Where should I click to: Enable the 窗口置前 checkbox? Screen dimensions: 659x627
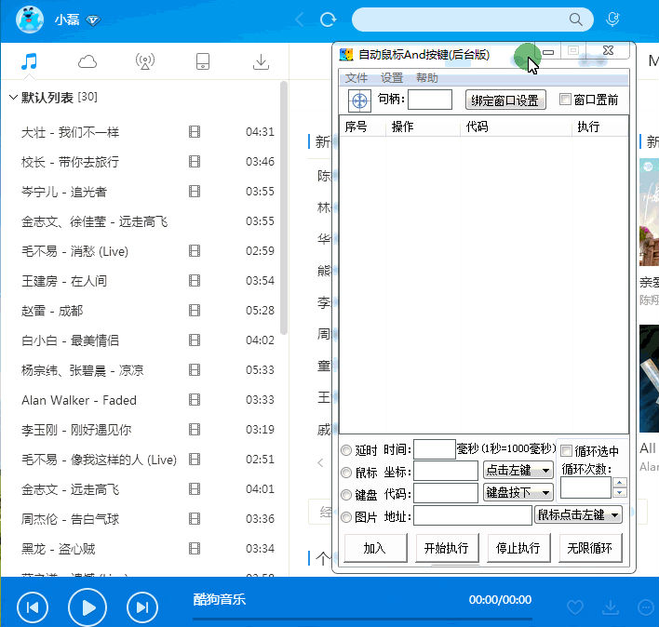(x=565, y=100)
